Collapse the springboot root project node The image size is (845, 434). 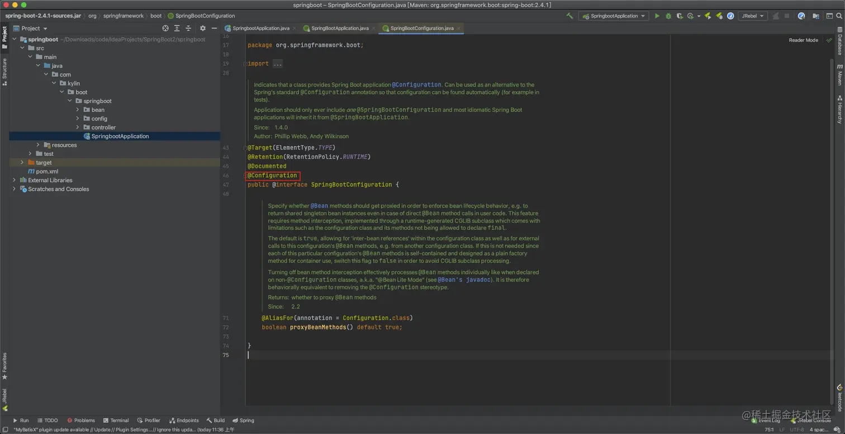tap(15, 39)
